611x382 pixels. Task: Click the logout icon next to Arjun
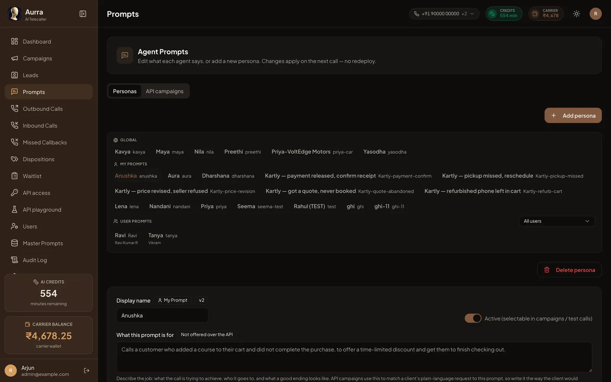point(87,371)
